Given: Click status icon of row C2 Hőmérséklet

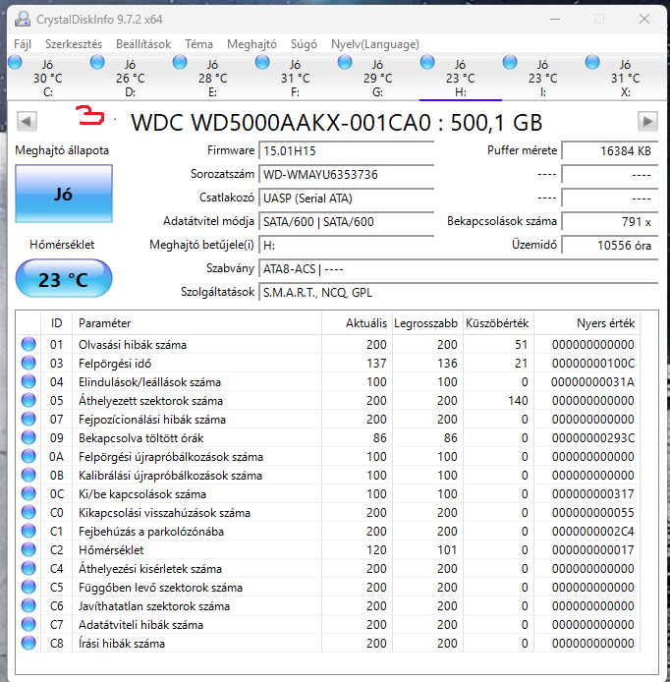Looking at the screenshot, I should tap(28, 549).
